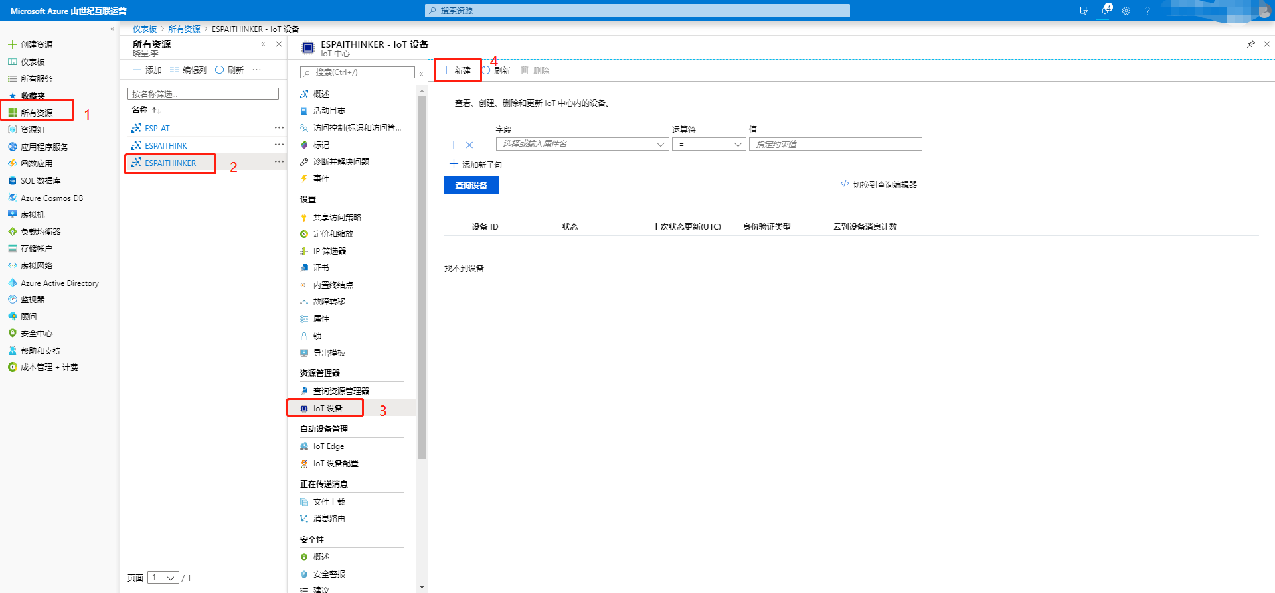Open context menu ellipsis for ESP-AT row
Screen dimensions: 1275x593
click(x=279, y=127)
